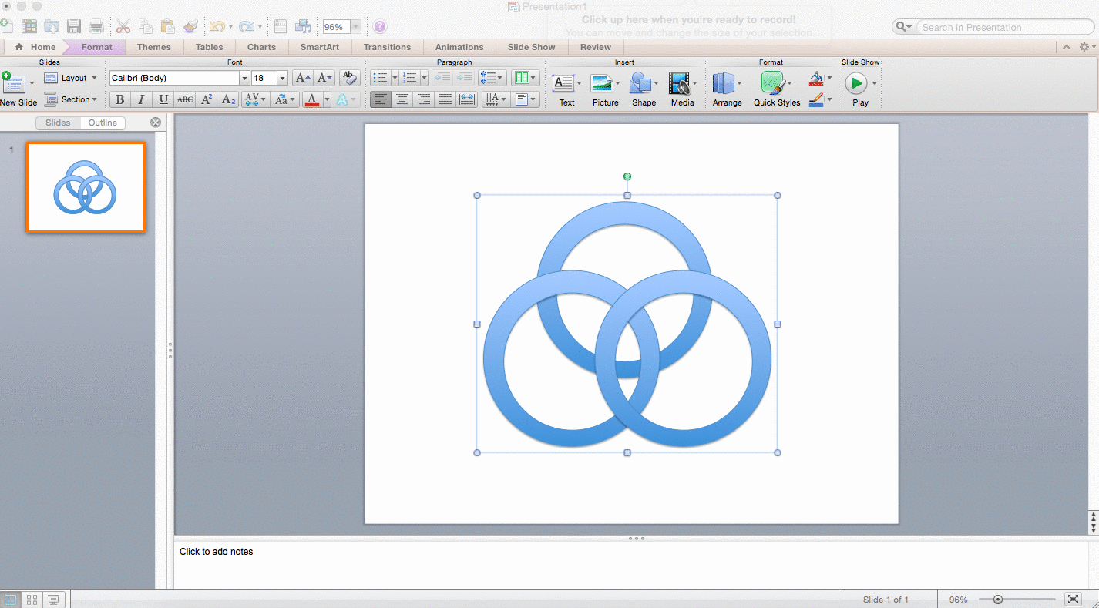Screen dimensions: 1099x608
Task: Click the Quick Styles icon
Action: (x=772, y=82)
